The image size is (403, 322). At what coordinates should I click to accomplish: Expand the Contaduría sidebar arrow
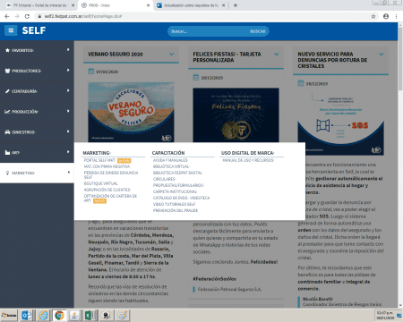(68, 90)
